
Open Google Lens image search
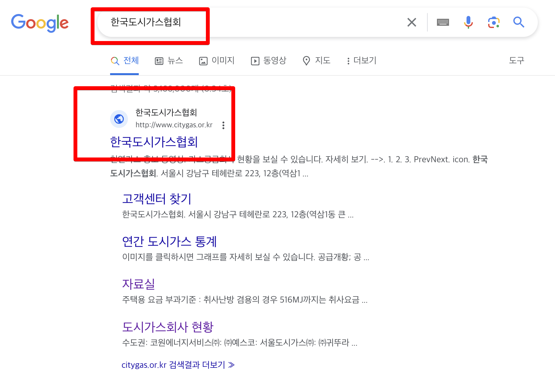point(494,22)
